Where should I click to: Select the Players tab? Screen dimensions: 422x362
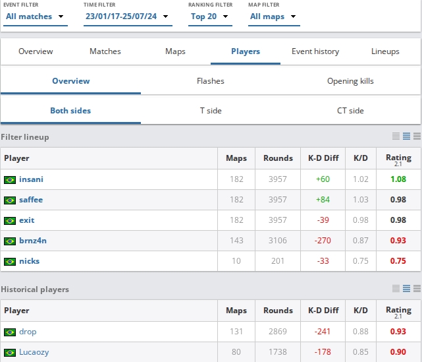(246, 51)
